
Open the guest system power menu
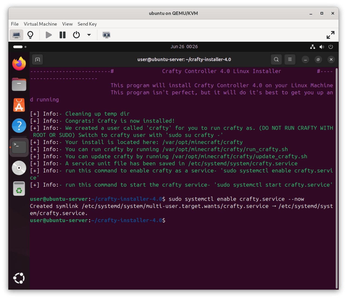tap(331, 47)
